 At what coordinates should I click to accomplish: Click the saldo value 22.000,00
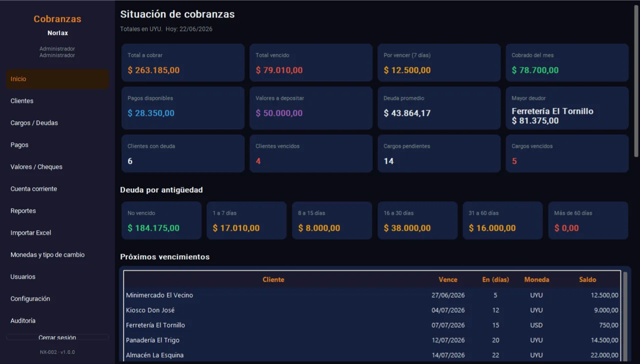pyautogui.click(x=604, y=355)
